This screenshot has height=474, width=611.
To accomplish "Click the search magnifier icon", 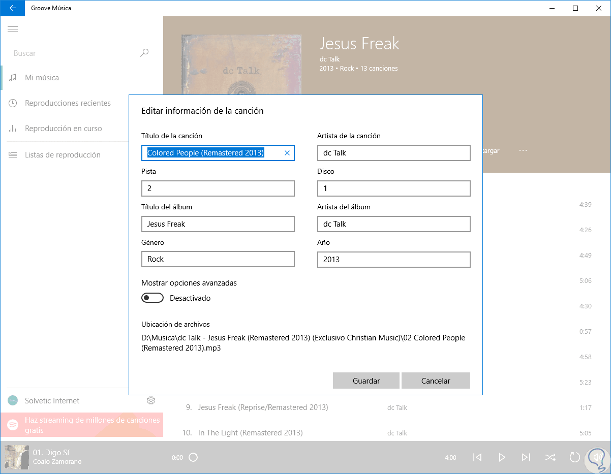I will (x=144, y=53).
